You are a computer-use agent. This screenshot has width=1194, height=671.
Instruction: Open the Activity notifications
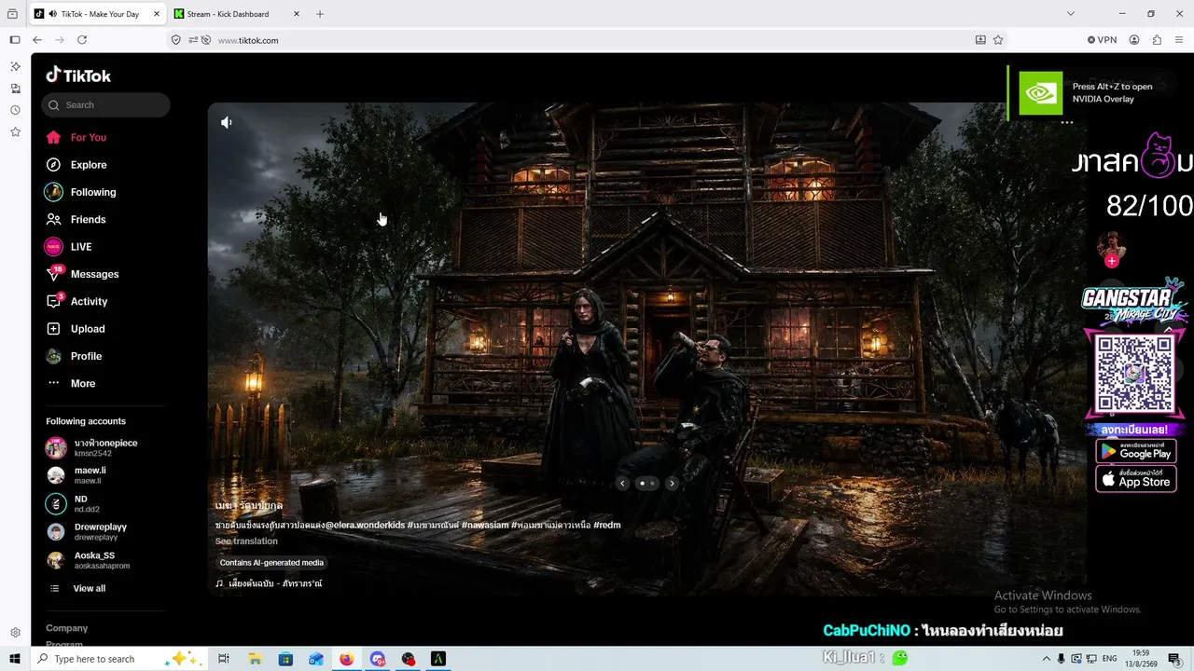click(76, 301)
